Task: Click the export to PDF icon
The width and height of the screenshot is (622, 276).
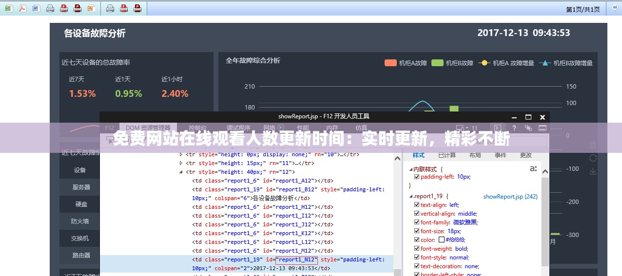Action: (22, 8)
